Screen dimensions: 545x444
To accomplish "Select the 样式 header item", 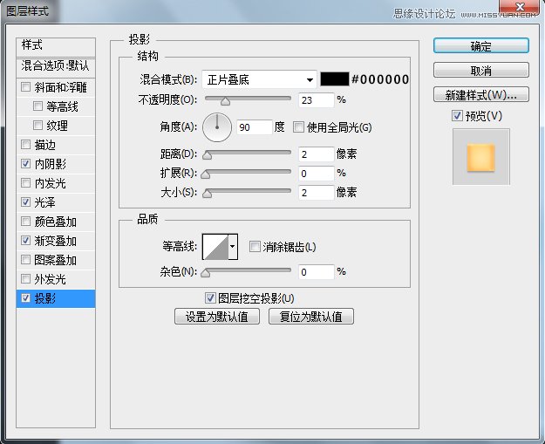I will [56, 46].
